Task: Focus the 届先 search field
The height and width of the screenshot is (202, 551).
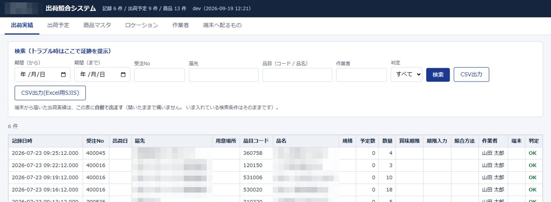Action: click(x=224, y=75)
